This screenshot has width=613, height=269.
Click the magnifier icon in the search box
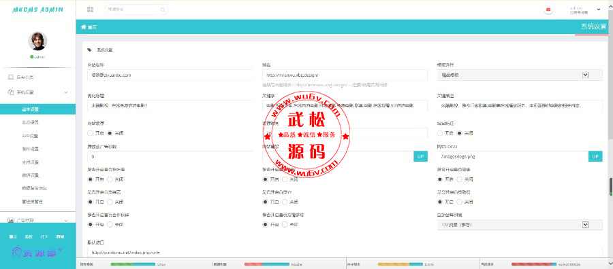(163, 10)
